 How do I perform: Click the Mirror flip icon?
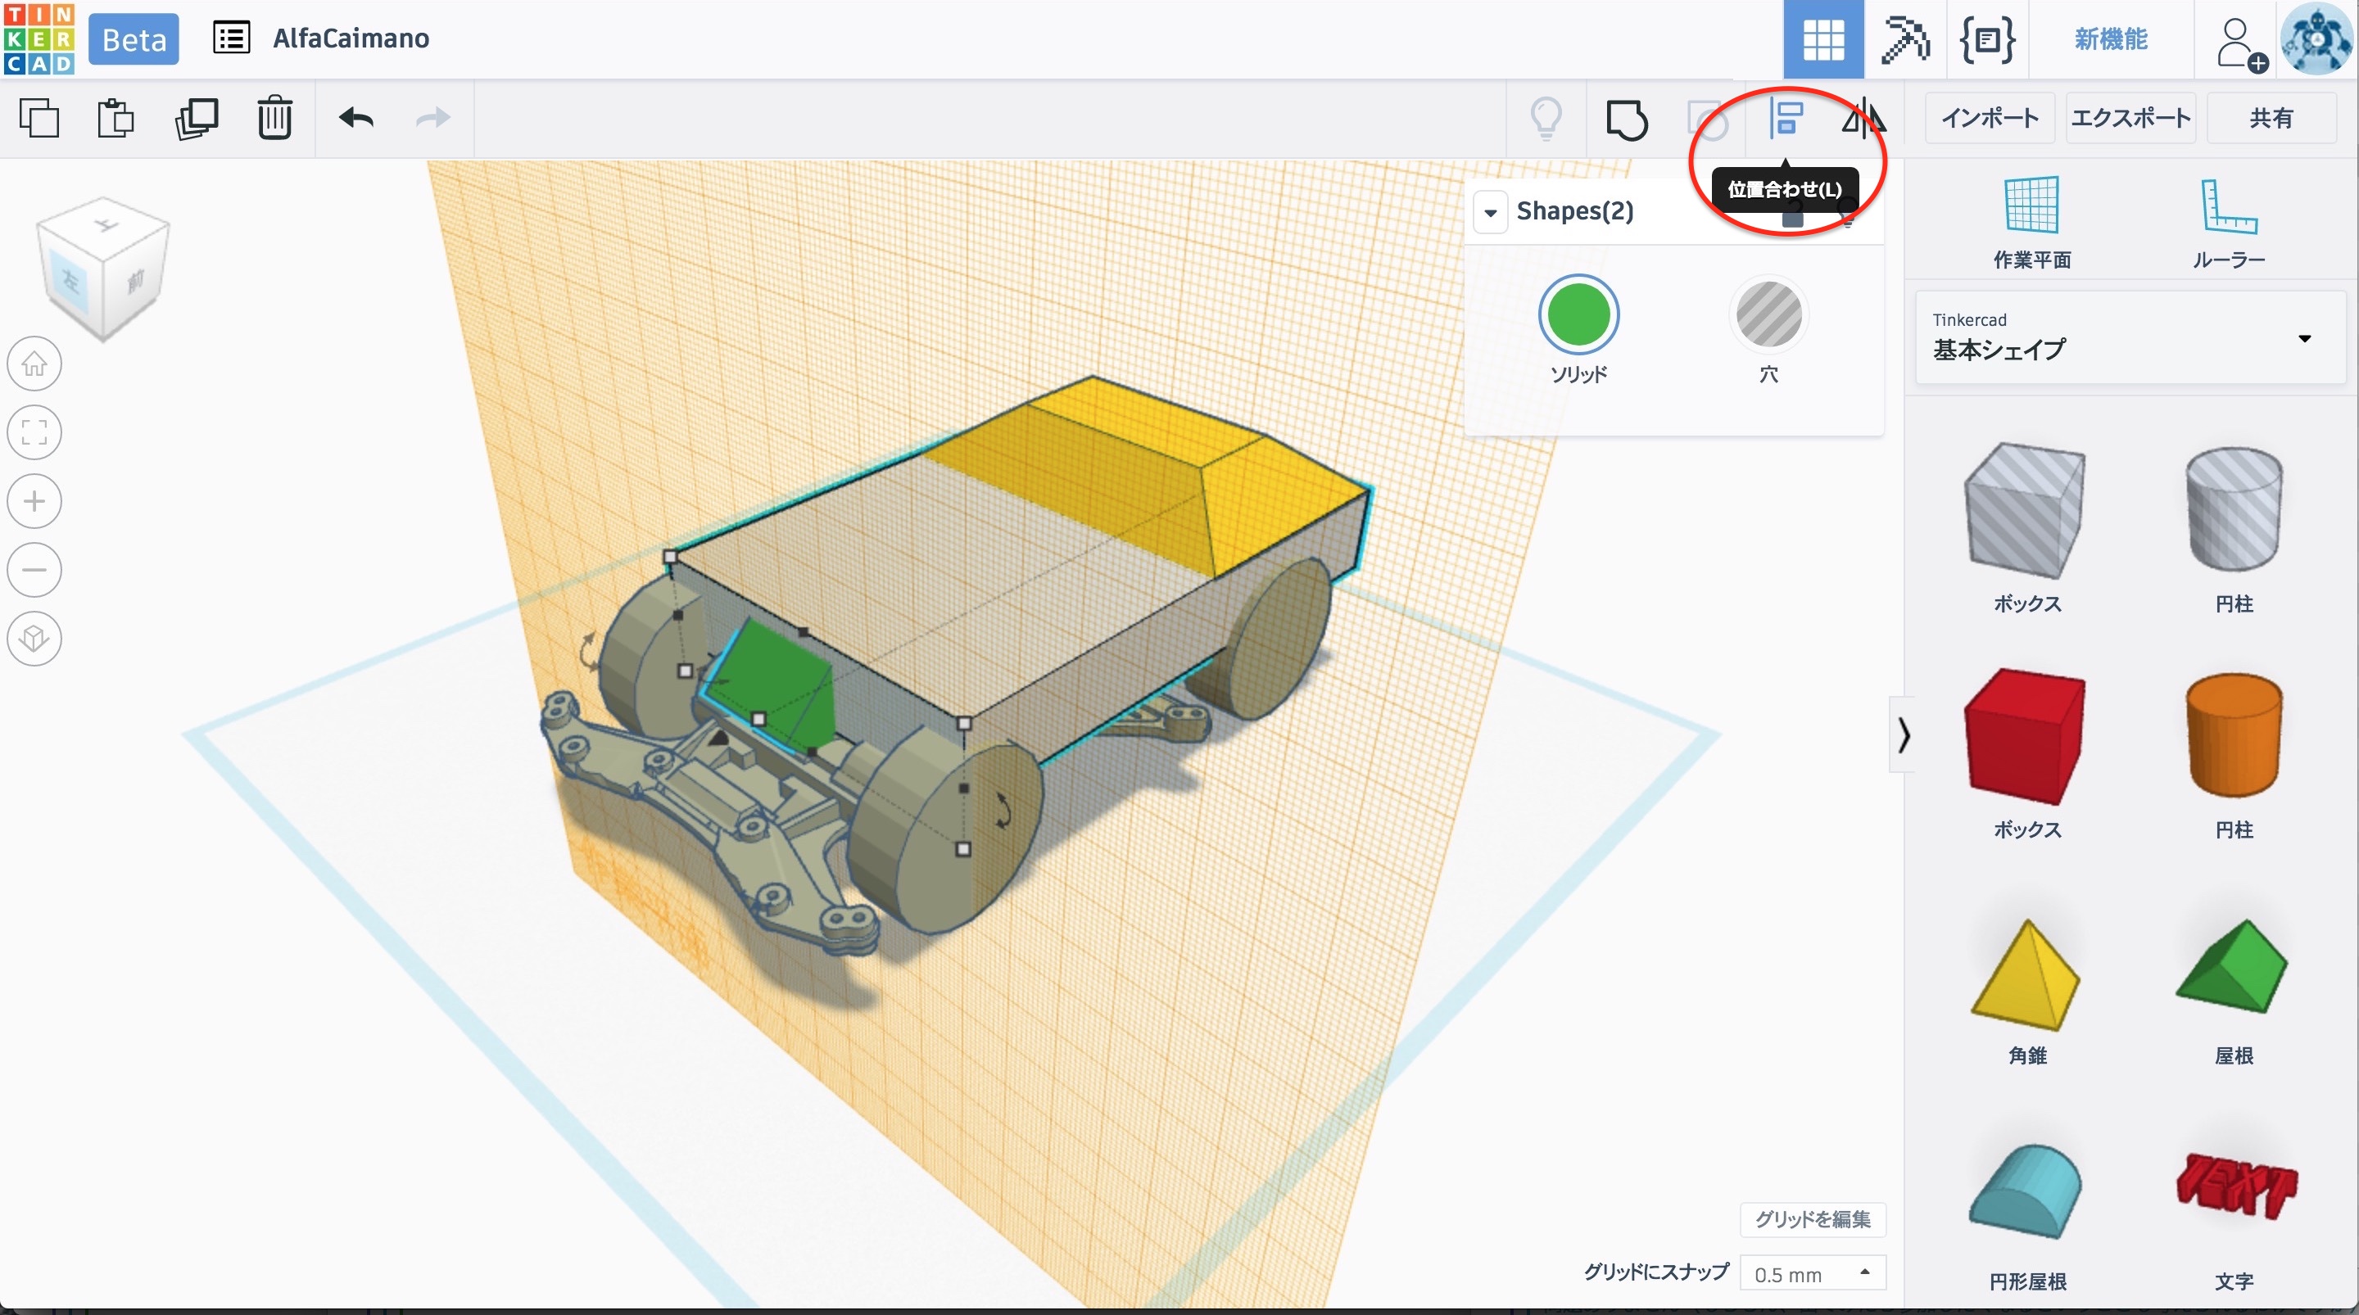pyautogui.click(x=1863, y=118)
